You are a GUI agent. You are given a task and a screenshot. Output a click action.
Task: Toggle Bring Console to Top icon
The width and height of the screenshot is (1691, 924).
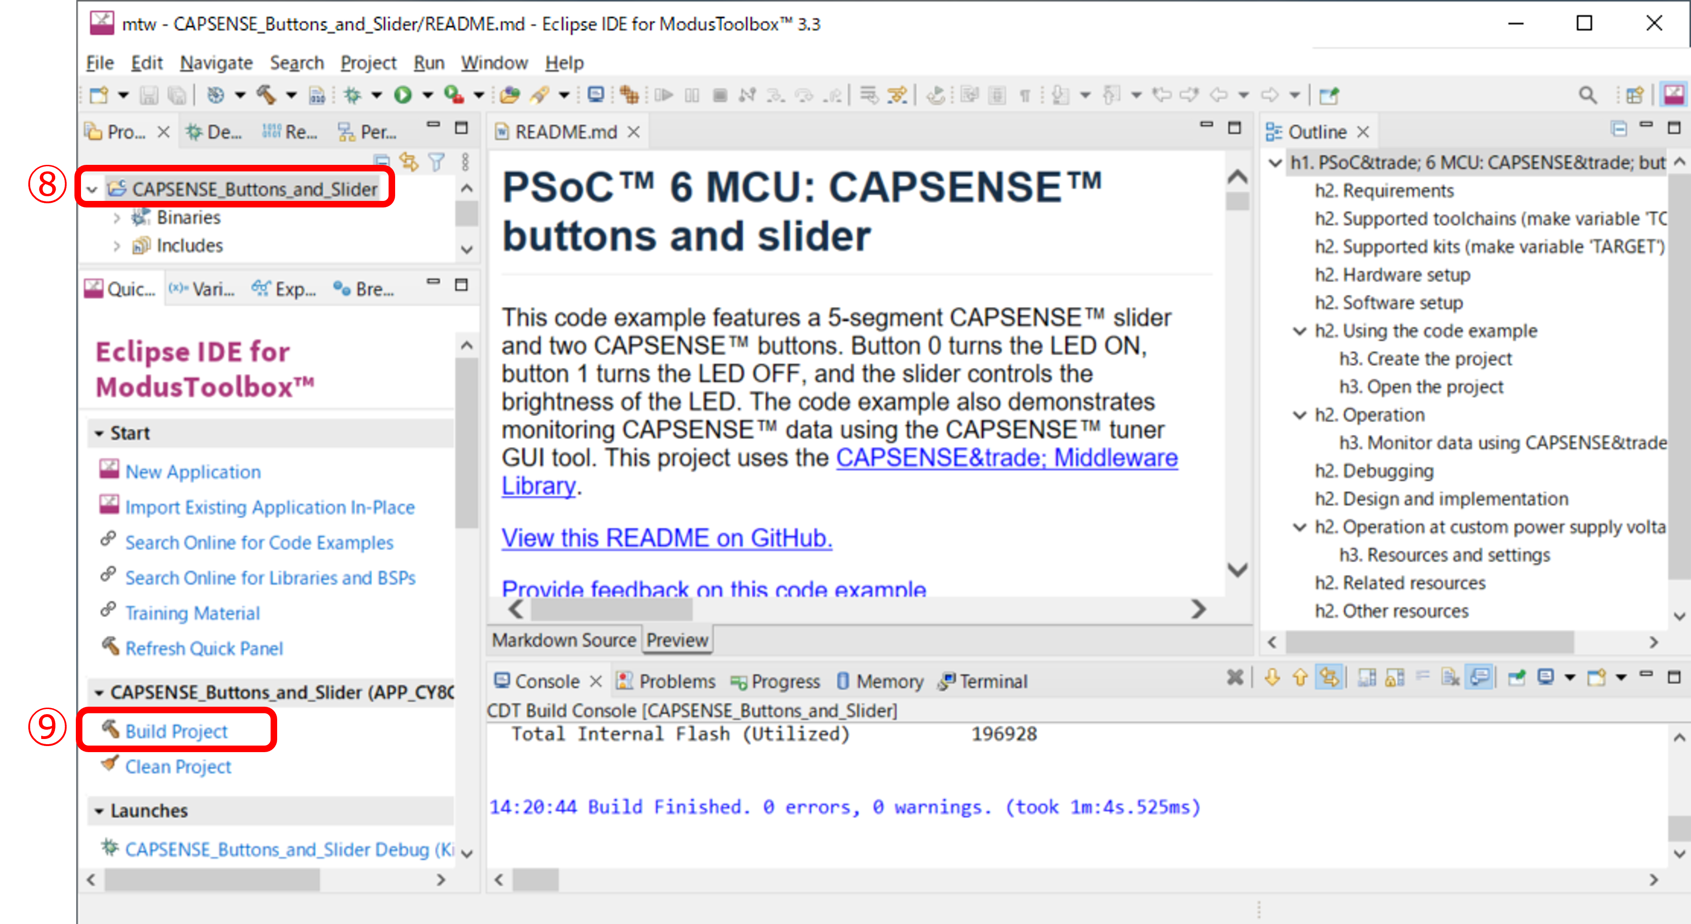(x=1479, y=677)
